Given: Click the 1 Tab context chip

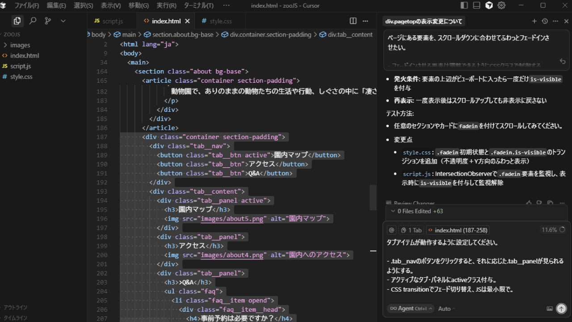Looking at the screenshot, I should (x=411, y=230).
